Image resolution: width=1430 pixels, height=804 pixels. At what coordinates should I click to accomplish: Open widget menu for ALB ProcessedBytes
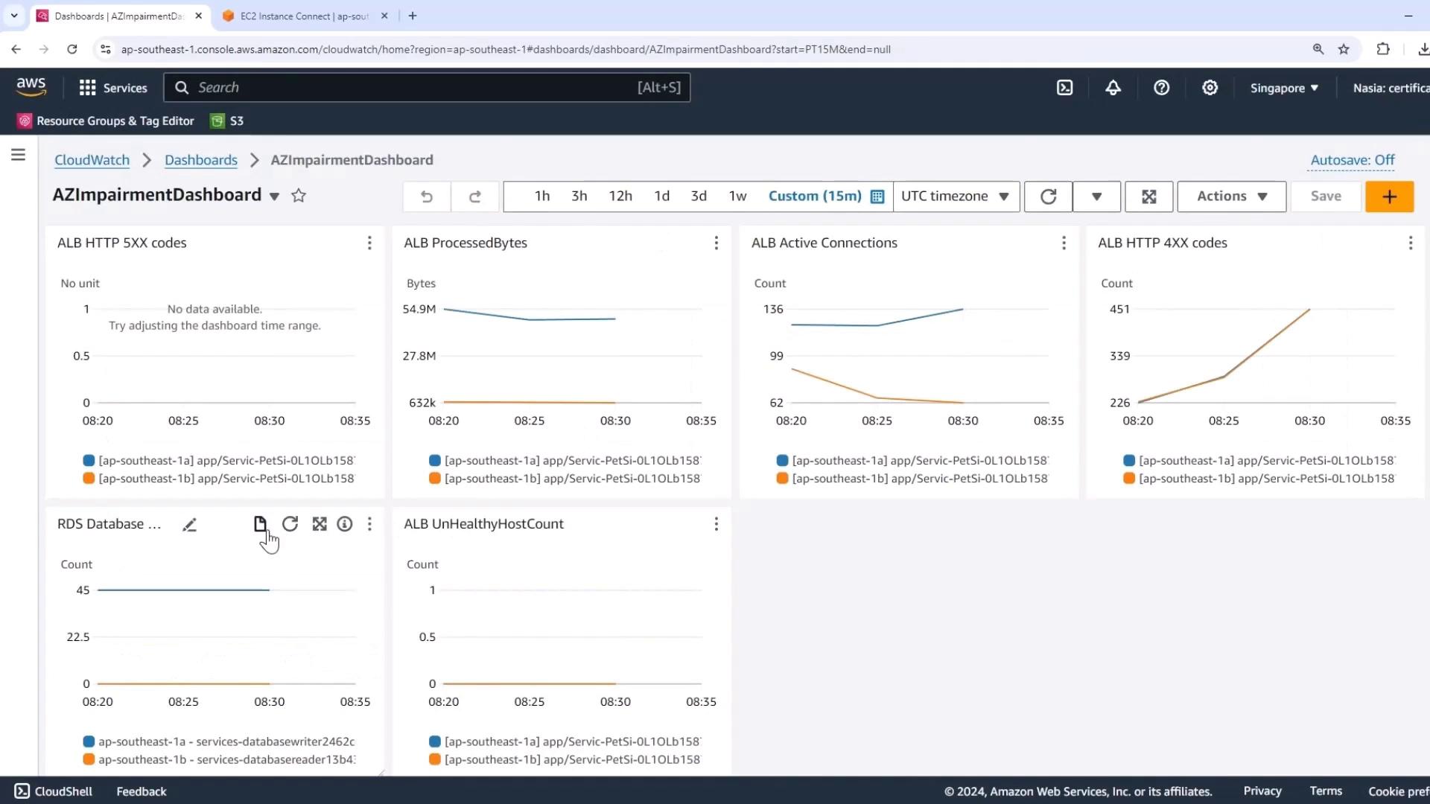click(x=716, y=243)
